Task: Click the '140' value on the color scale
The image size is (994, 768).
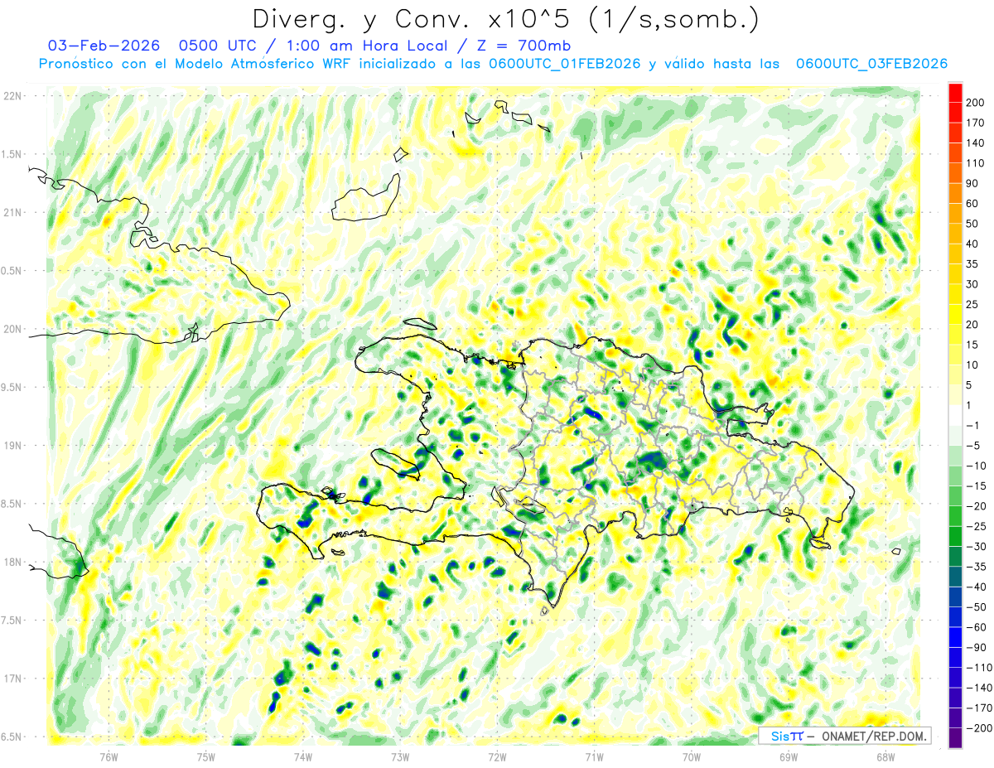Action: tap(974, 143)
